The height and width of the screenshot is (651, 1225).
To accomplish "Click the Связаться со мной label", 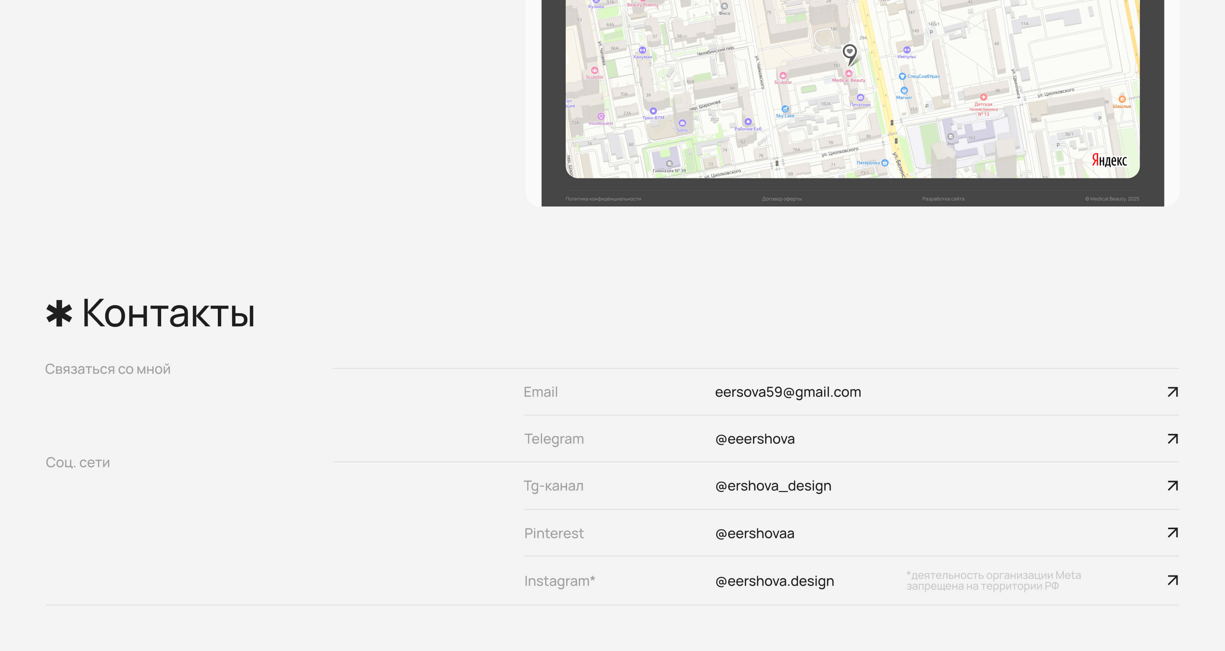I will coord(108,369).
